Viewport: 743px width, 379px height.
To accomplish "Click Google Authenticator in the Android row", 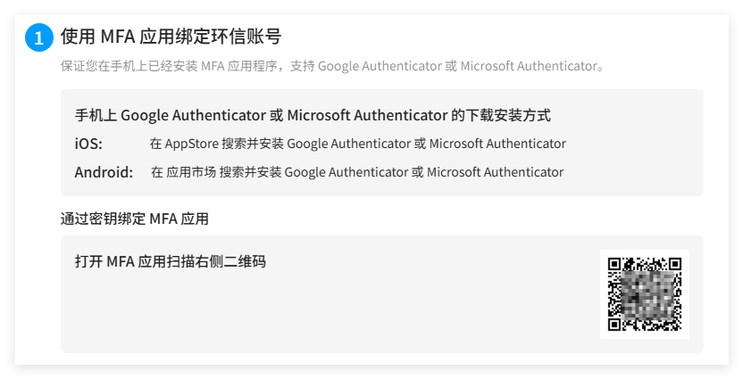I will coord(346,172).
